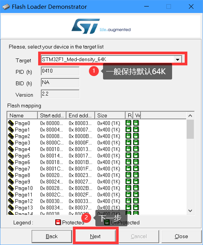Click Page13 write protection lock icon
The width and height of the screenshot is (203, 245).
[136, 208]
